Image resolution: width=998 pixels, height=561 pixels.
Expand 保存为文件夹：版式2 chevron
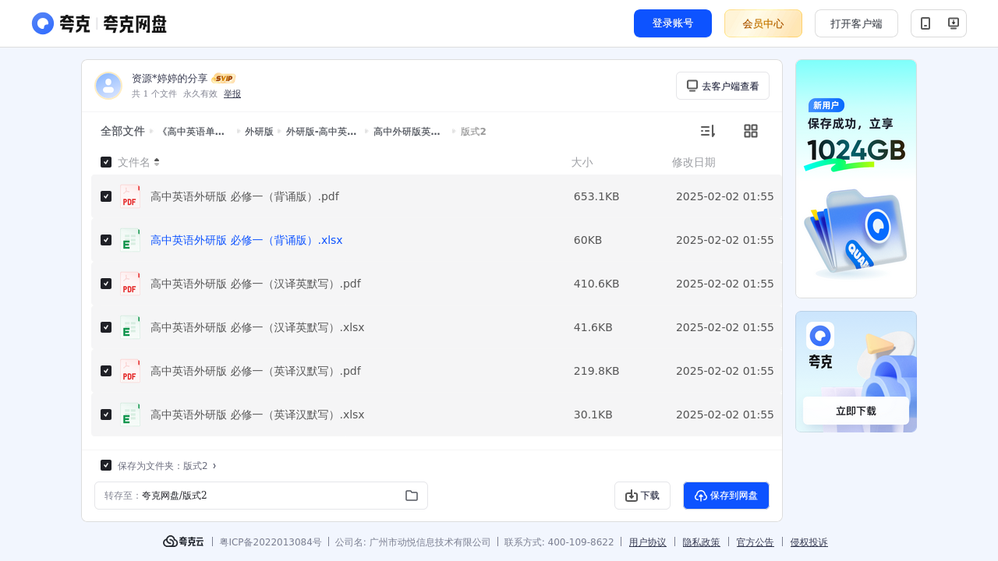click(x=214, y=466)
